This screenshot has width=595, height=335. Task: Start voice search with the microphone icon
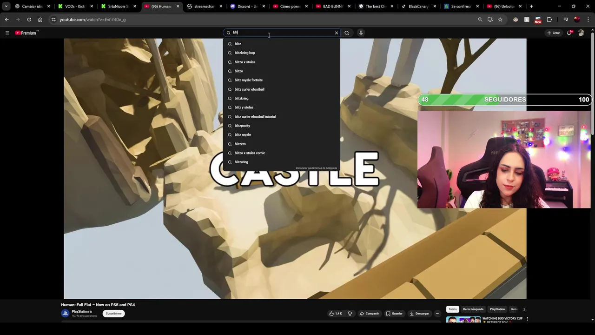click(361, 33)
